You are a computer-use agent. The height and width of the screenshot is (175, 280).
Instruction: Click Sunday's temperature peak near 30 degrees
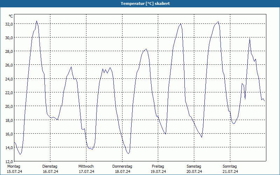pos(250,38)
